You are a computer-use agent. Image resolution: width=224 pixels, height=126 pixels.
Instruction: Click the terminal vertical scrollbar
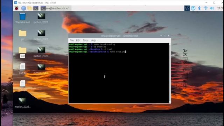click(x=170, y=73)
